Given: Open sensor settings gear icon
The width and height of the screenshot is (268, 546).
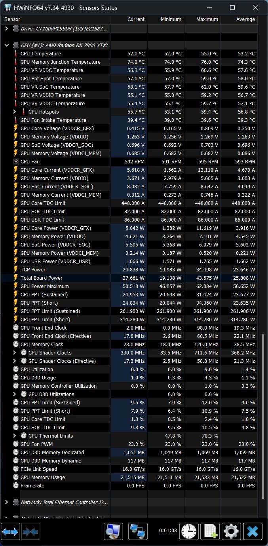Looking at the screenshot, I should point(231,531).
